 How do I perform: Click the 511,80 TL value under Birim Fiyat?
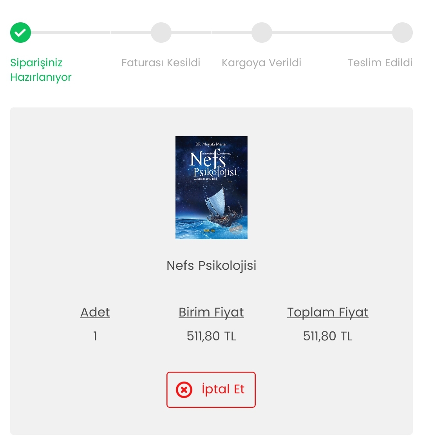click(211, 336)
